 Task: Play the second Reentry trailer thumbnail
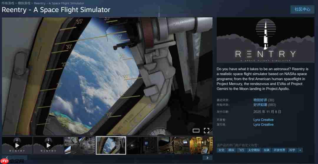point(49,145)
